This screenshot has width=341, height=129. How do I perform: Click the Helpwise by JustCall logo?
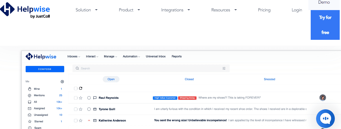[x=25, y=10]
